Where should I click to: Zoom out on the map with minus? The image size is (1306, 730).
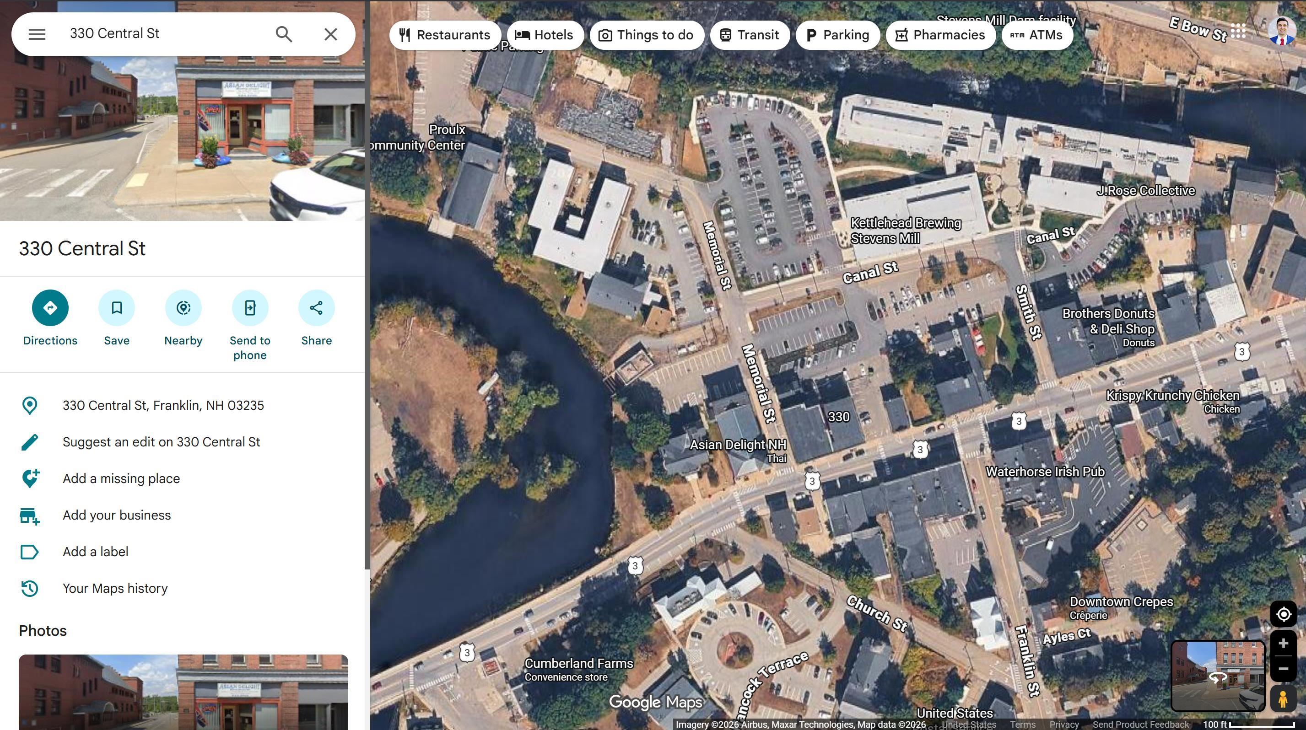pyautogui.click(x=1284, y=669)
